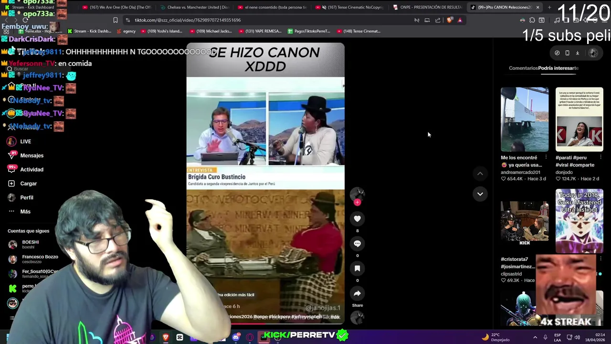Open Actividad in the TikTok sidebar
The image size is (611, 344).
(x=26, y=169)
